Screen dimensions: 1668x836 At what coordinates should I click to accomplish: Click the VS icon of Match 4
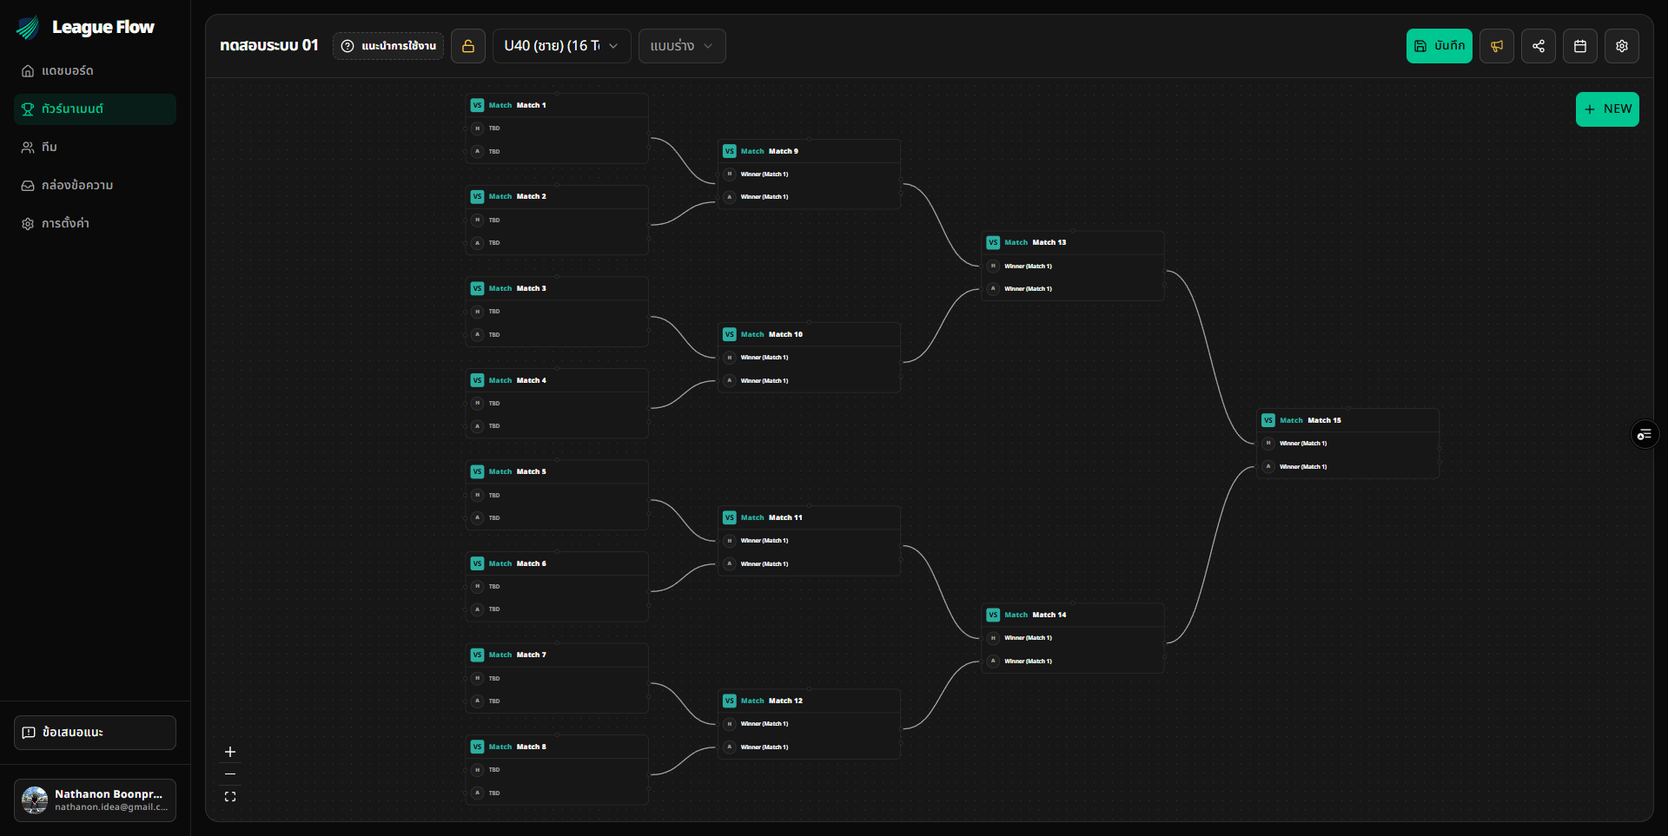477,380
